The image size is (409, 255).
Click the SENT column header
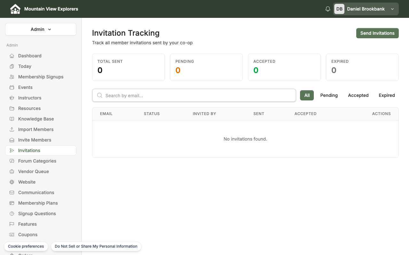coord(259,114)
